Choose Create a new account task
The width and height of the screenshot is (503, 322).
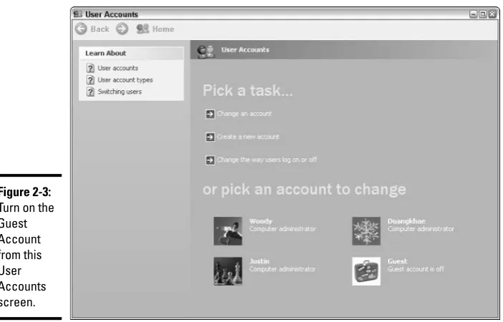coord(248,137)
